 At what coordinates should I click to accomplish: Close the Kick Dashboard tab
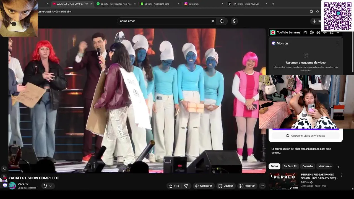(179, 4)
